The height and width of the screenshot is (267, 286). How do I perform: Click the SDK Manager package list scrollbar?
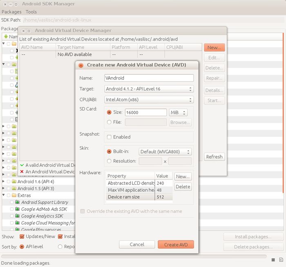[x=283, y=112]
